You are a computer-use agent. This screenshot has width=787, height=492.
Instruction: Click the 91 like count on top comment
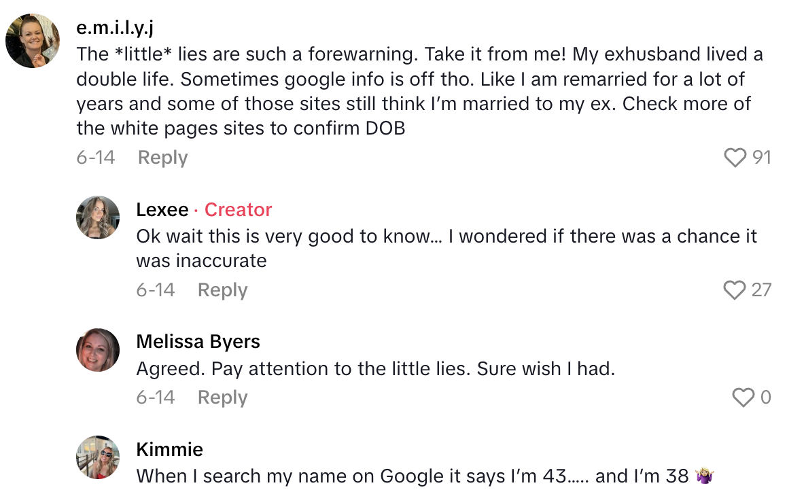coord(763,157)
